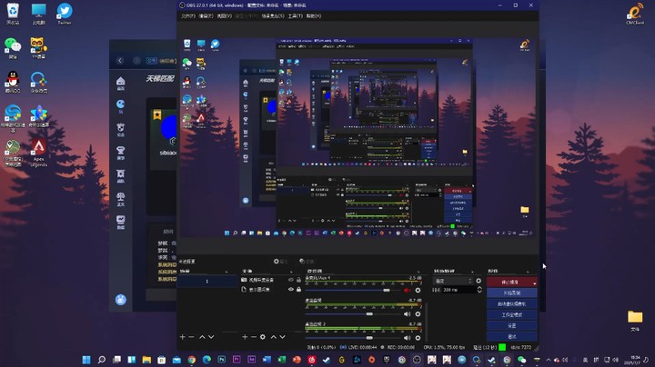Screen dimensions: 655x367
Task: Click the Exit button in Controls dock
Action: coord(511,336)
